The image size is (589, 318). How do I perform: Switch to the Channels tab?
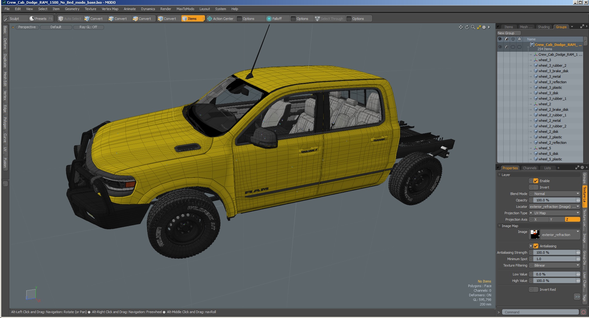530,168
